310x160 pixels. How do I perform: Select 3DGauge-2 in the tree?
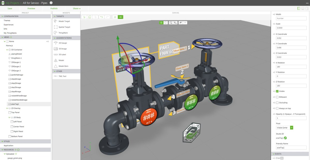16,66
